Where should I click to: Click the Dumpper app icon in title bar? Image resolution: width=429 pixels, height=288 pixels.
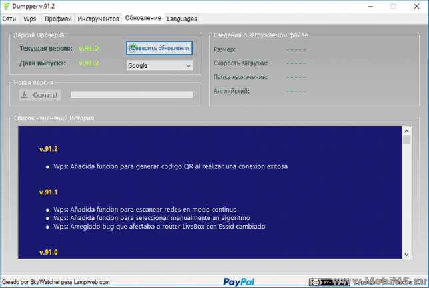(6, 6)
